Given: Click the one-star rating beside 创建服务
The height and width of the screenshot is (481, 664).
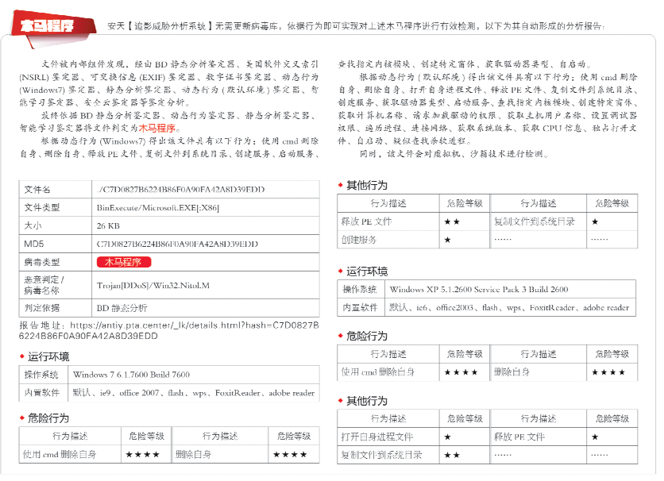Looking at the screenshot, I should 448,240.
